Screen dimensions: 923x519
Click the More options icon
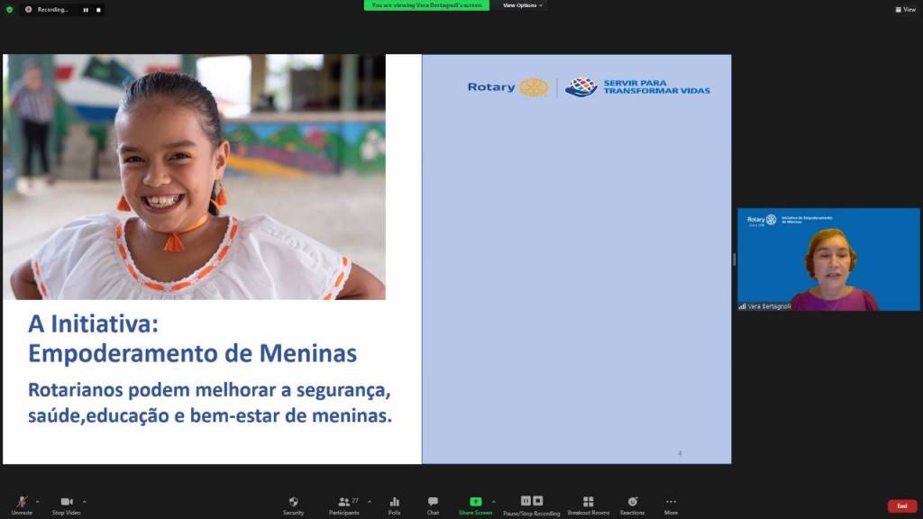point(671,504)
